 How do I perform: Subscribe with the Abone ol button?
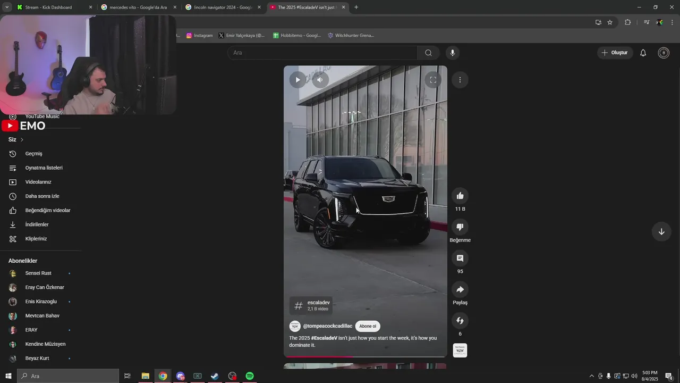pos(368,326)
